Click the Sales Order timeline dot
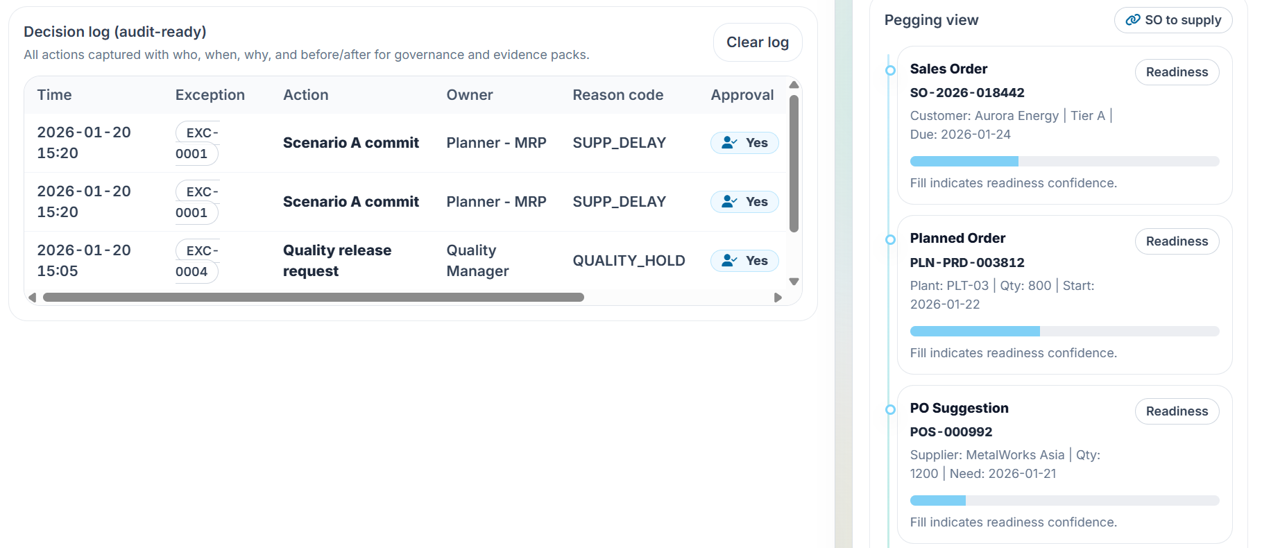The height and width of the screenshot is (548, 1262). 890,70
